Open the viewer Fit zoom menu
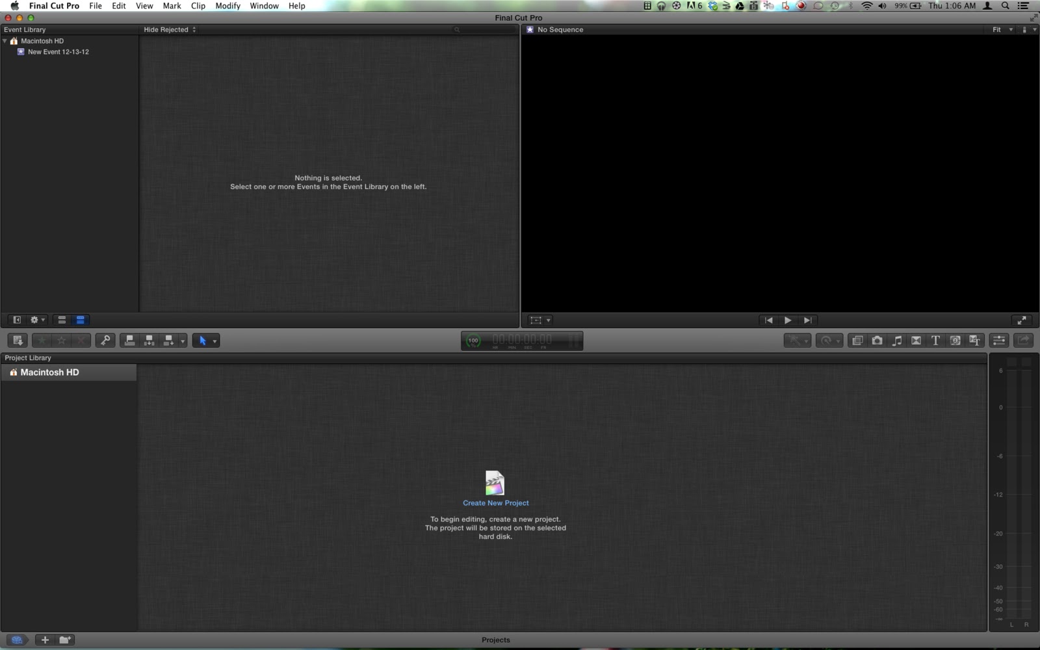Screen dimensions: 1040x650 [x=1002, y=30]
